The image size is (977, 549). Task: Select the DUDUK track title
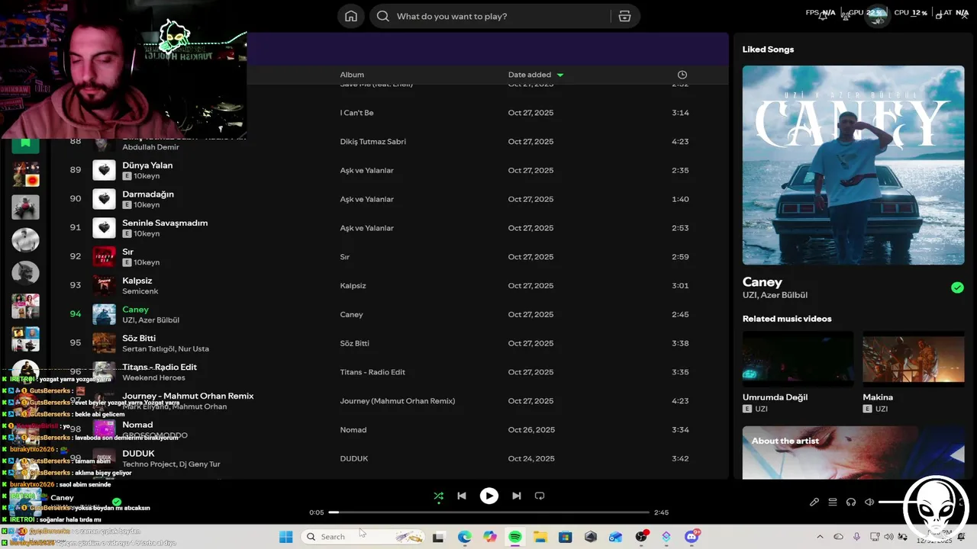pos(138,454)
